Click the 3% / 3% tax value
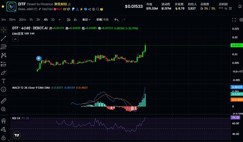 pyautogui.click(x=210, y=9)
